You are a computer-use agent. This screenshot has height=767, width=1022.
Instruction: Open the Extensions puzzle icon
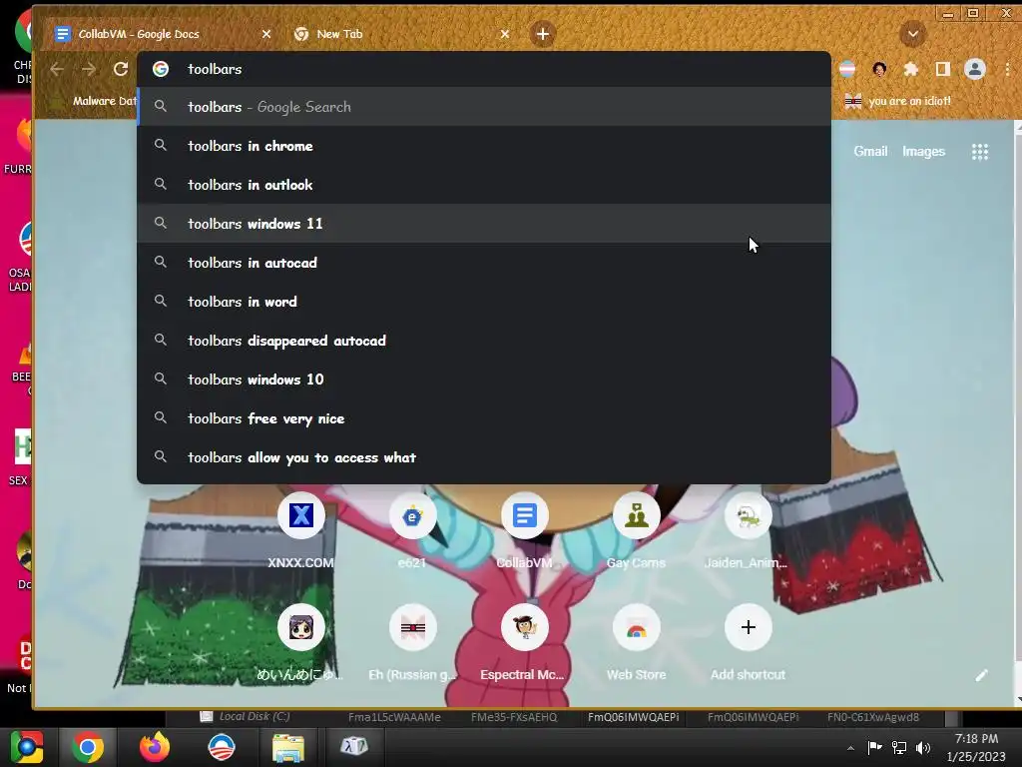point(910,69)
